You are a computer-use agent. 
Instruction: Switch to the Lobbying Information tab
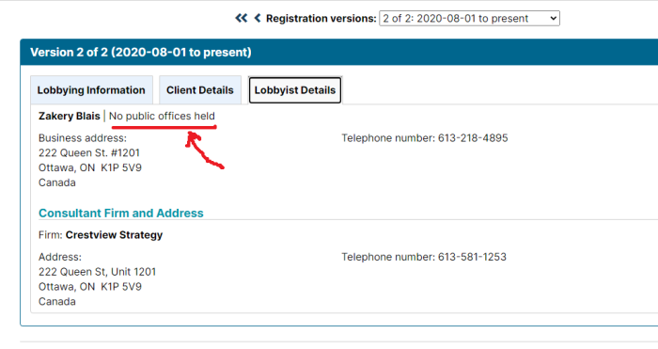pyautogui.click(x=91, y=90)
